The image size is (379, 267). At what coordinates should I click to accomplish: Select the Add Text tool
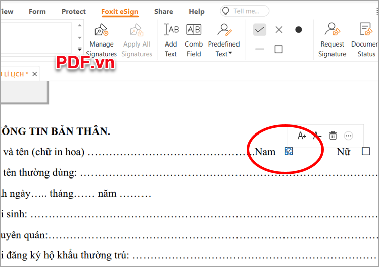tap(171, 39)
